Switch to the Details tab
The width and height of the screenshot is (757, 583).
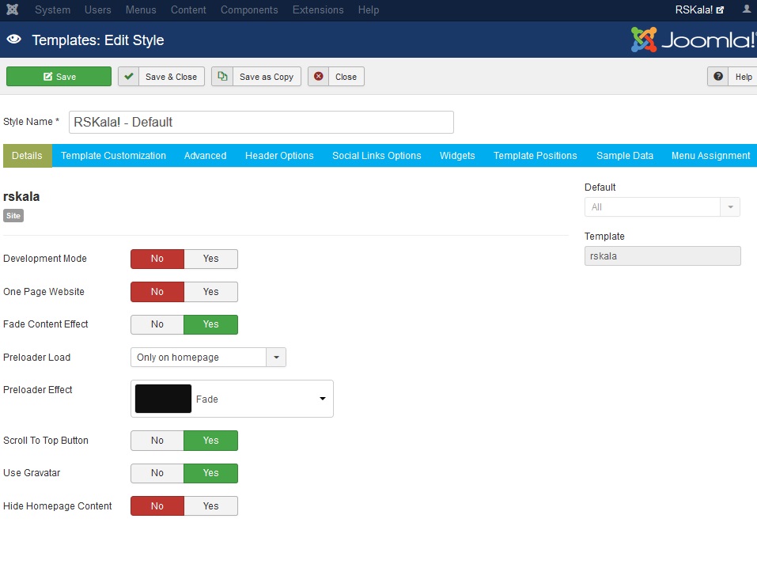coord(28,156)
